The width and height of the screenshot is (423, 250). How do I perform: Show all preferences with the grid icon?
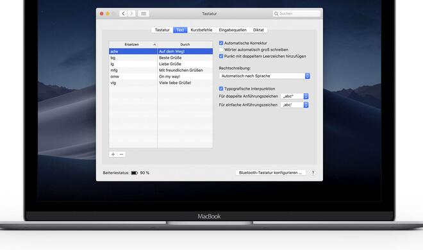pyautogui.click(x=144, y=13)
